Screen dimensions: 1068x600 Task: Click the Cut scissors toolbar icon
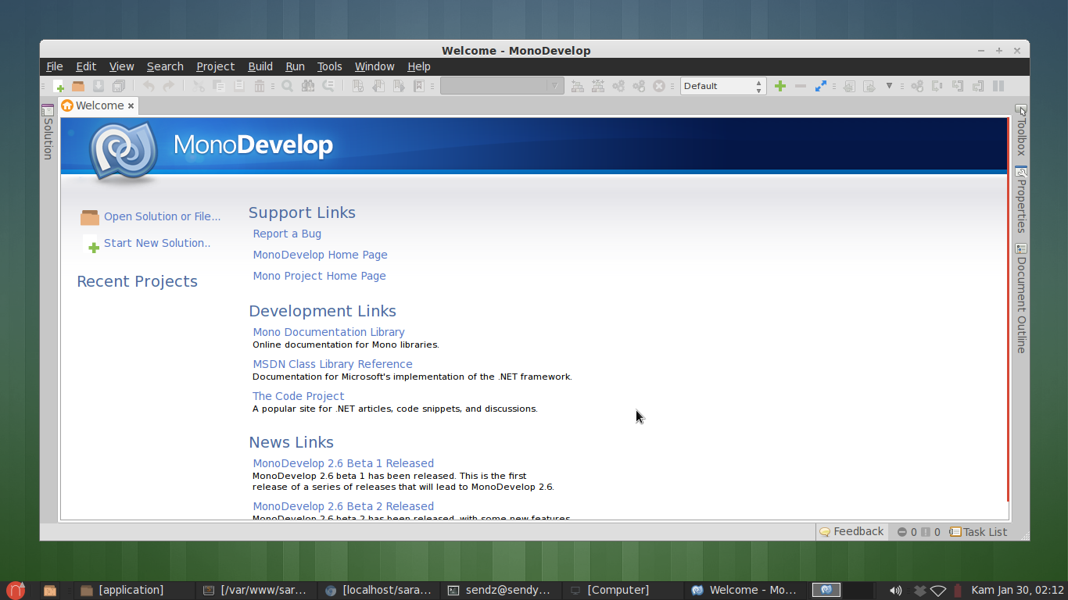pos(199,86)
